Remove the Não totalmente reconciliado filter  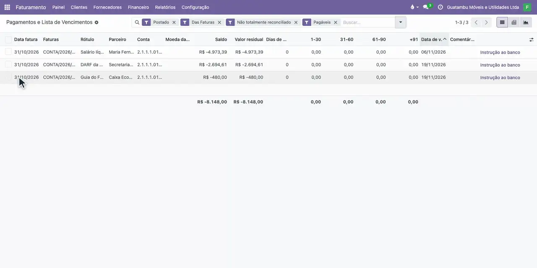pyautogui.click(x=296, y=22)
